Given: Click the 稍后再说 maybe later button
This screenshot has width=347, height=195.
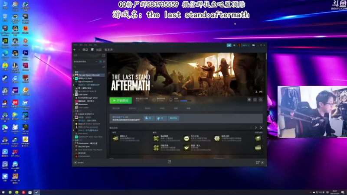Looking at the screenshot, I should pyautogui.click(x=173, y=118).
